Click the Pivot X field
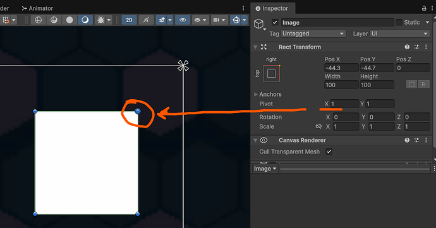This screenshot has width=436, height=228. (x=344, y=104)
